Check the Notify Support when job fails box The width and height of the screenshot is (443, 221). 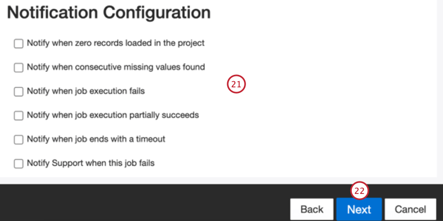click(19, 163)
